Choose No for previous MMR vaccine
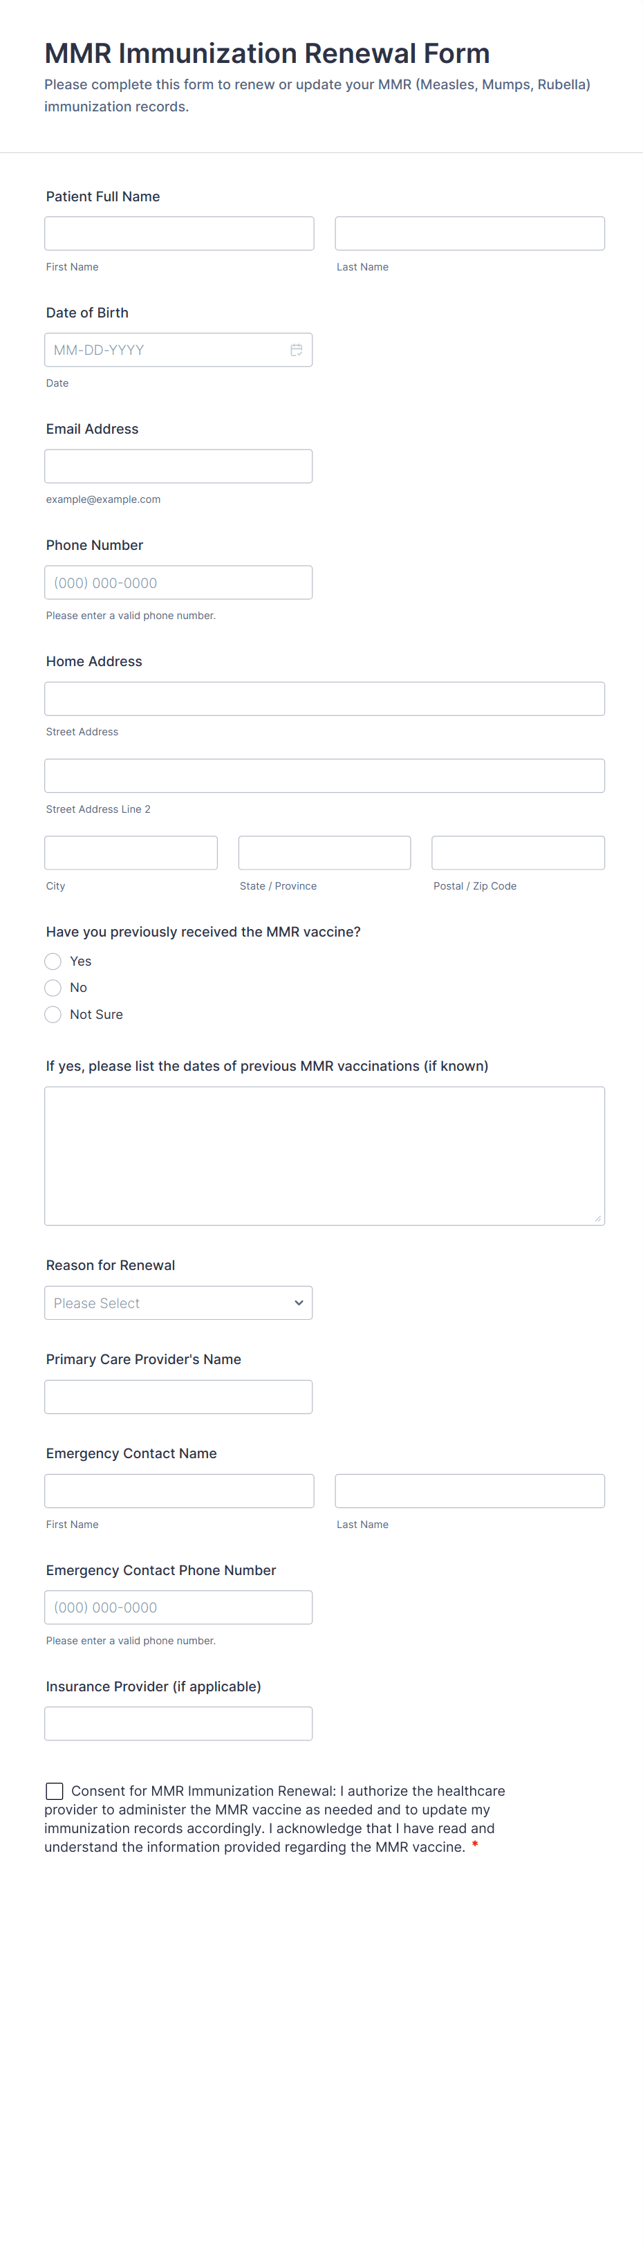The width and height of the screenshot is (643, 2253). [x=53, y=987]
